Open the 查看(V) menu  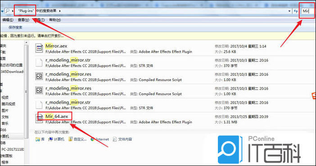23,20
